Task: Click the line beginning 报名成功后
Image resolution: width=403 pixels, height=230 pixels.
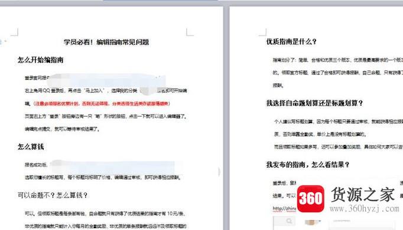Action: point(36,164)
